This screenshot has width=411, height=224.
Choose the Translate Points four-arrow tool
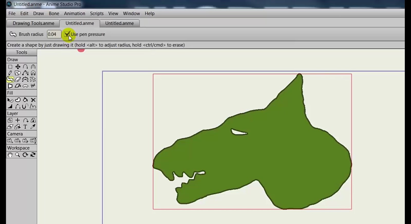[x=18, y=67]
